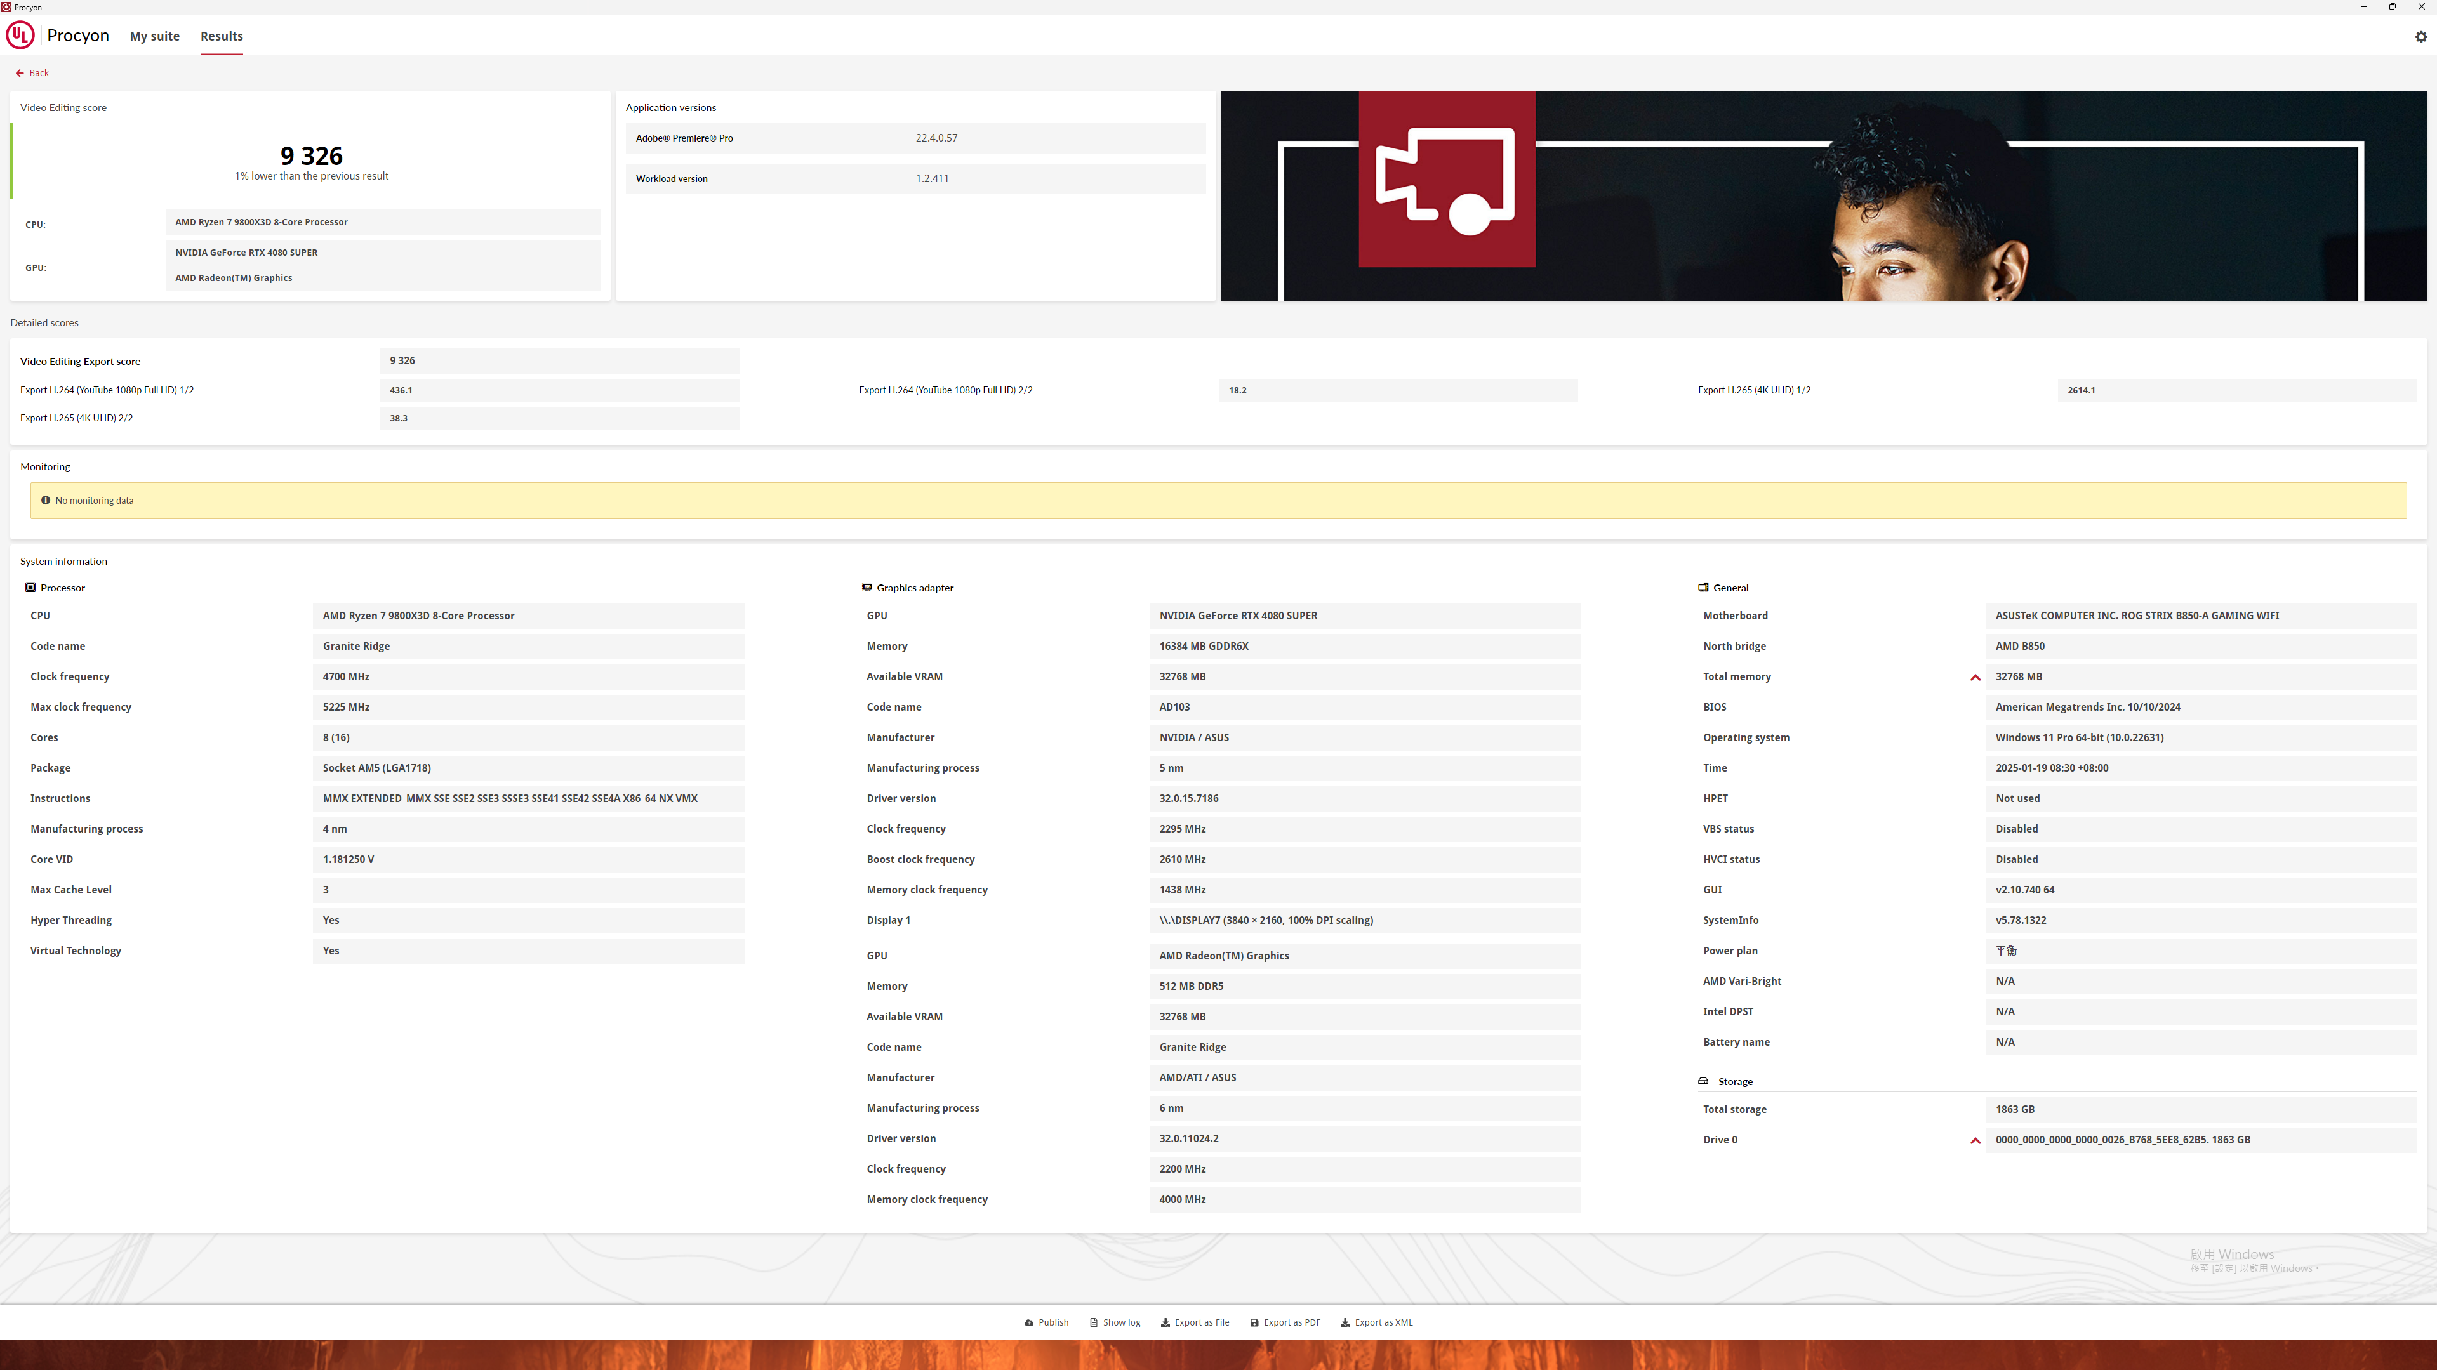Viewport: 2437px width, 1370px height.
Task: Click Motherboard value ROG STRIX B850-A GAMING WIFI
Action: 2200,616
